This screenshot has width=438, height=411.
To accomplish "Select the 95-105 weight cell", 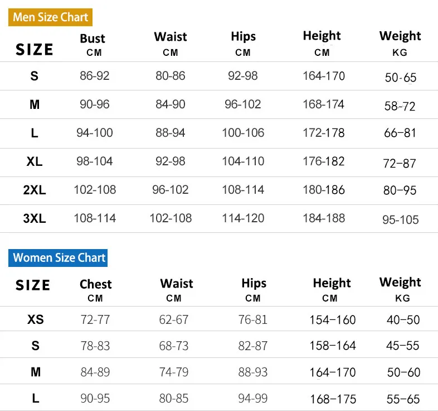I will 400,219.
